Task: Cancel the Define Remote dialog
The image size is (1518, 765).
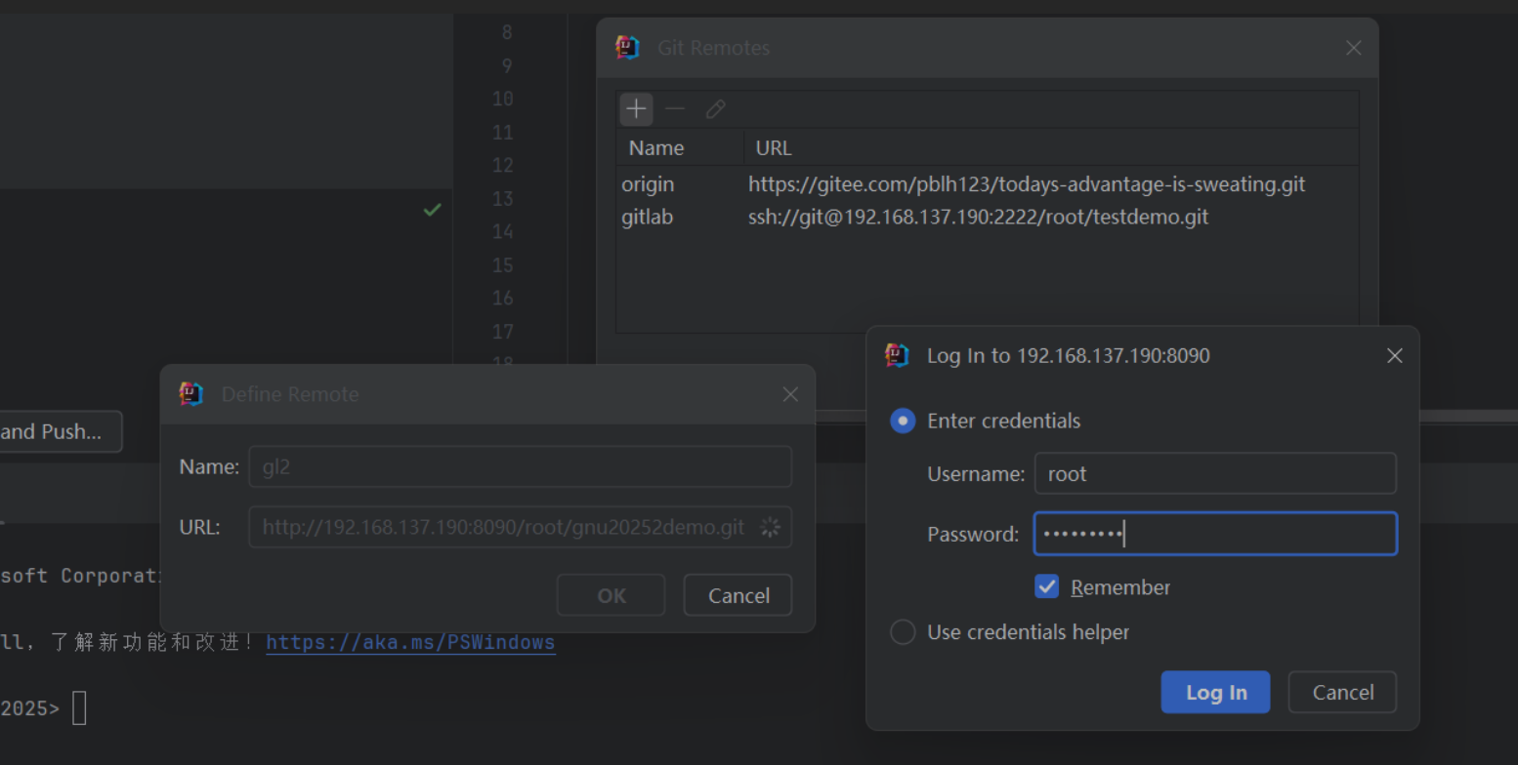Action: (x=738, y=595)
